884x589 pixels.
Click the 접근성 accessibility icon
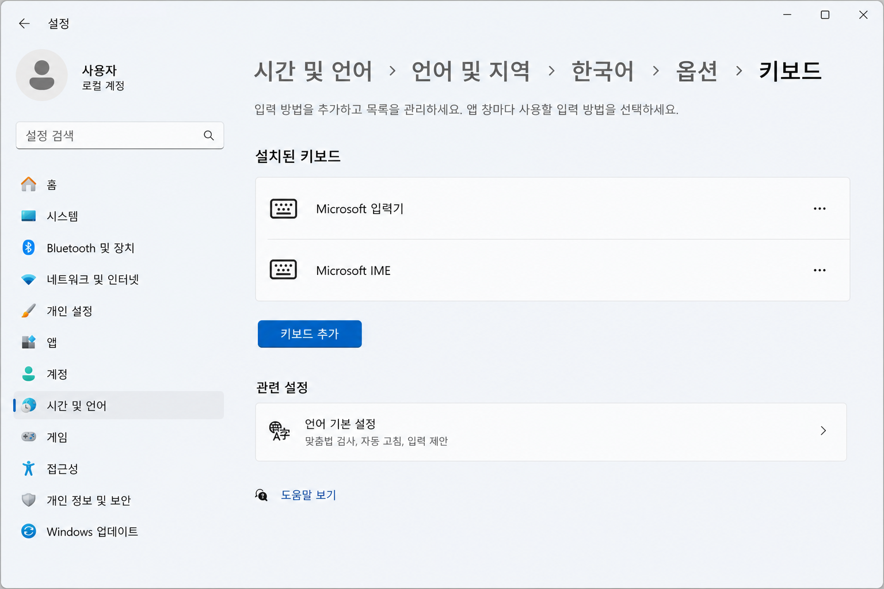(29, 469)
